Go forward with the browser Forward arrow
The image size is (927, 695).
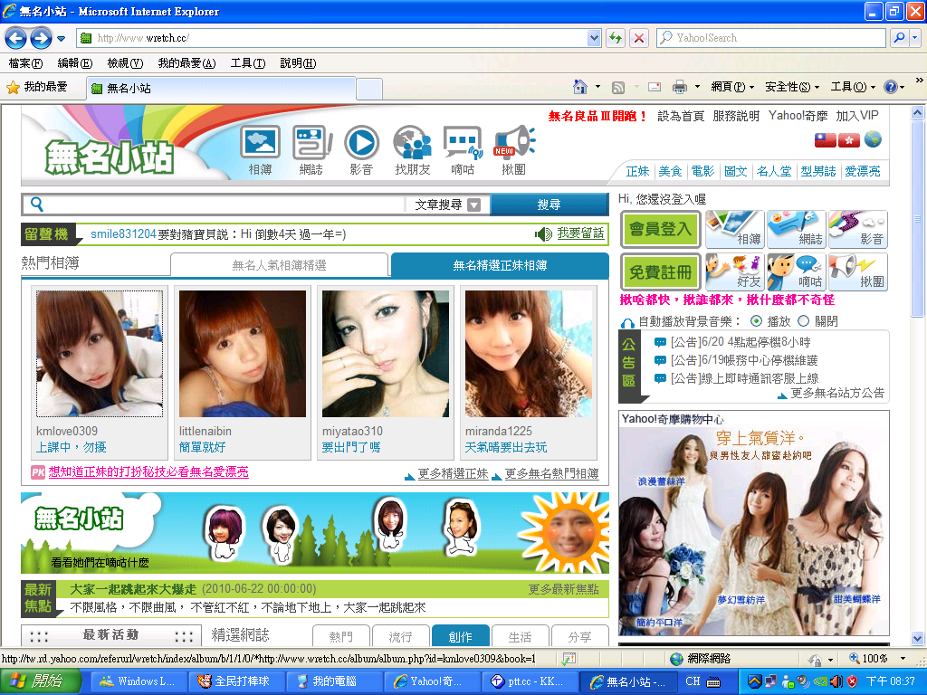pos(41,38)
